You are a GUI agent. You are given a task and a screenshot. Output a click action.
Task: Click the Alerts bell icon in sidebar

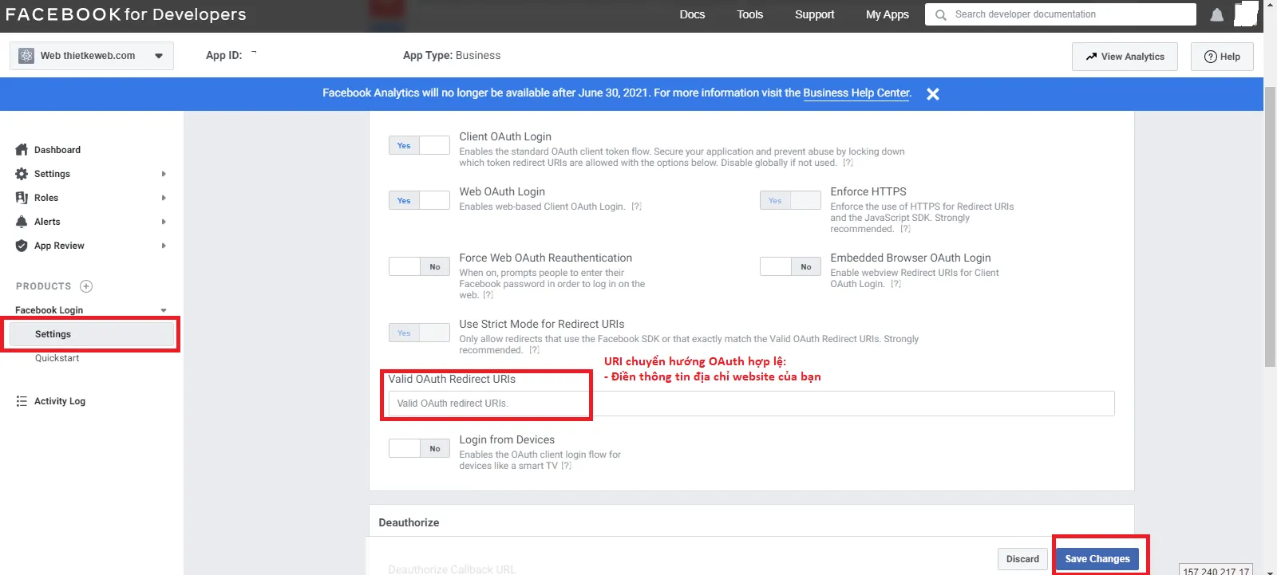point(22,222)
